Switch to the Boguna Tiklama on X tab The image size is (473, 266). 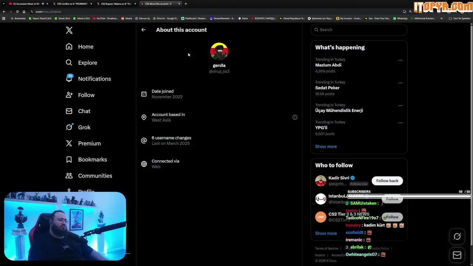point(116,4)
